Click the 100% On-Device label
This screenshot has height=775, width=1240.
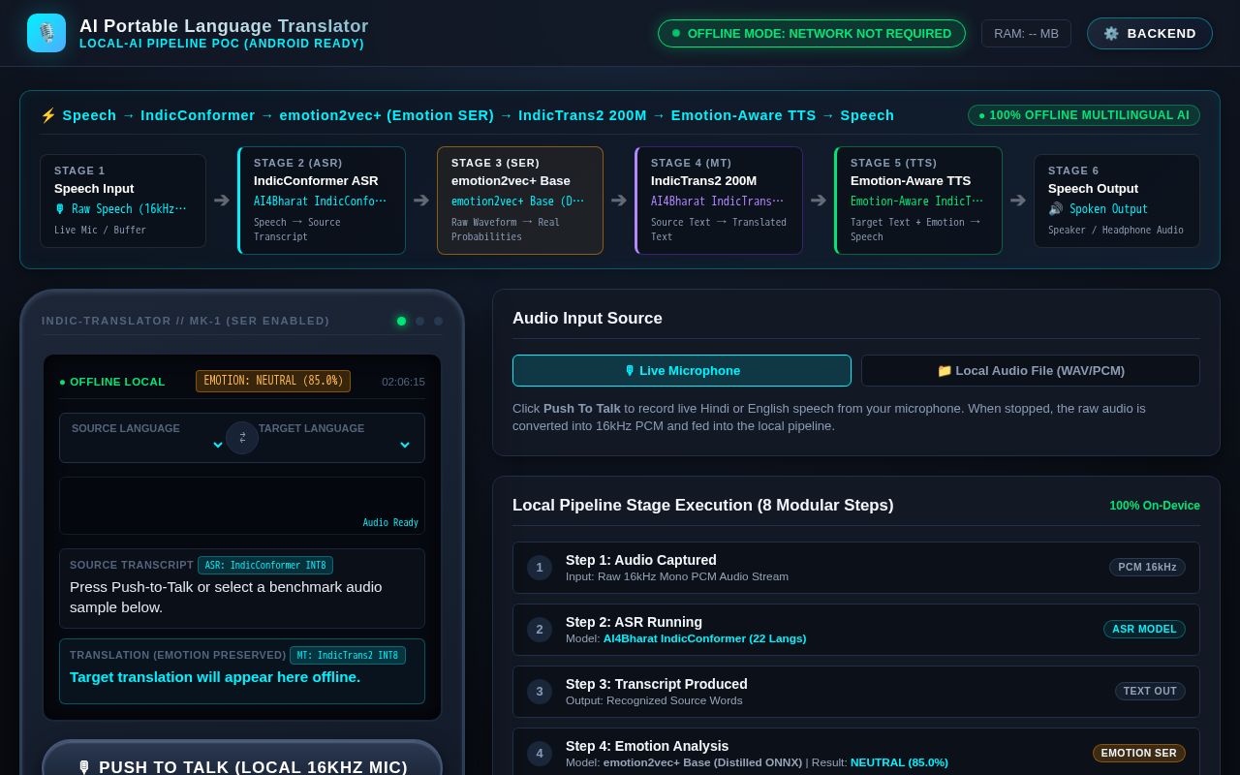tap(1155, 506)
